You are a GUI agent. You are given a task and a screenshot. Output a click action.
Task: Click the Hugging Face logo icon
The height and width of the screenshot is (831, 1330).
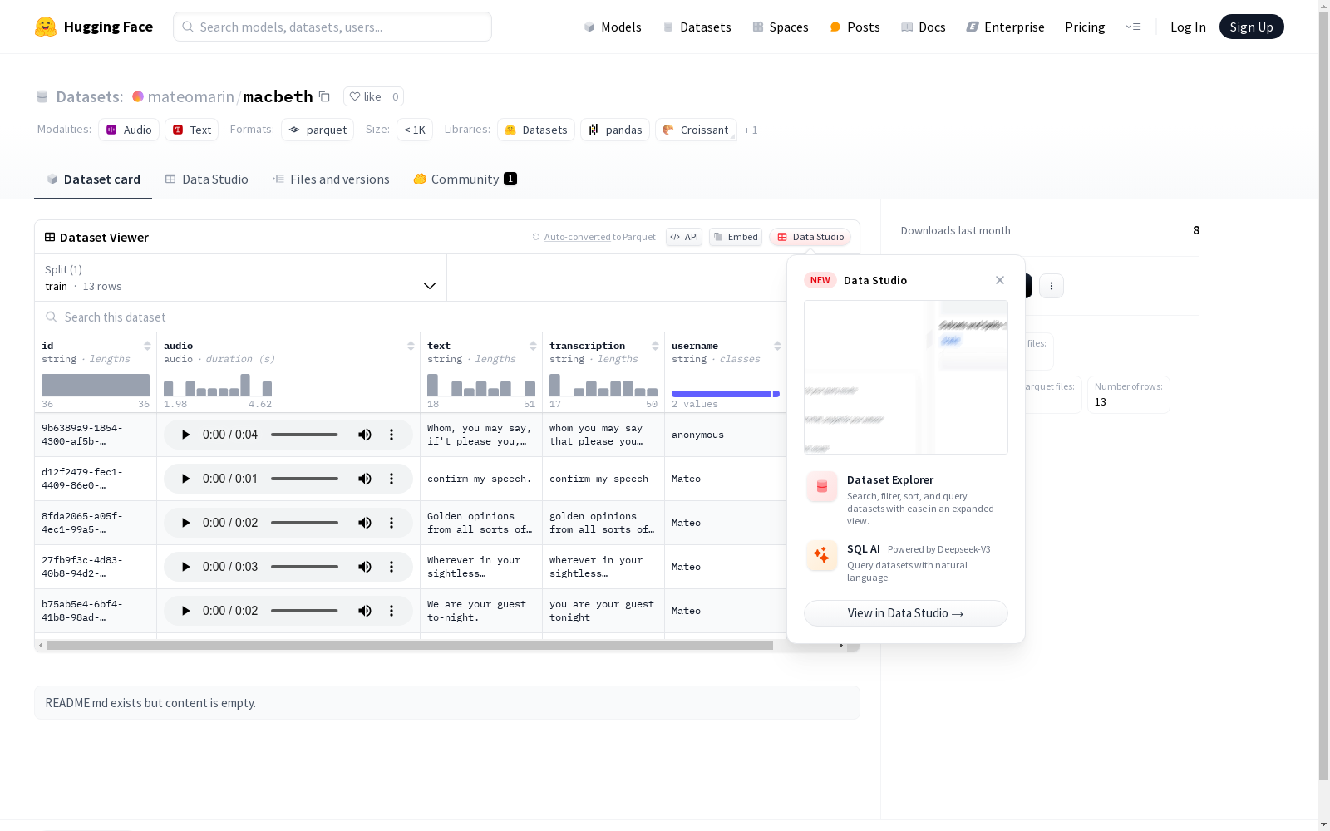(46, 27)
